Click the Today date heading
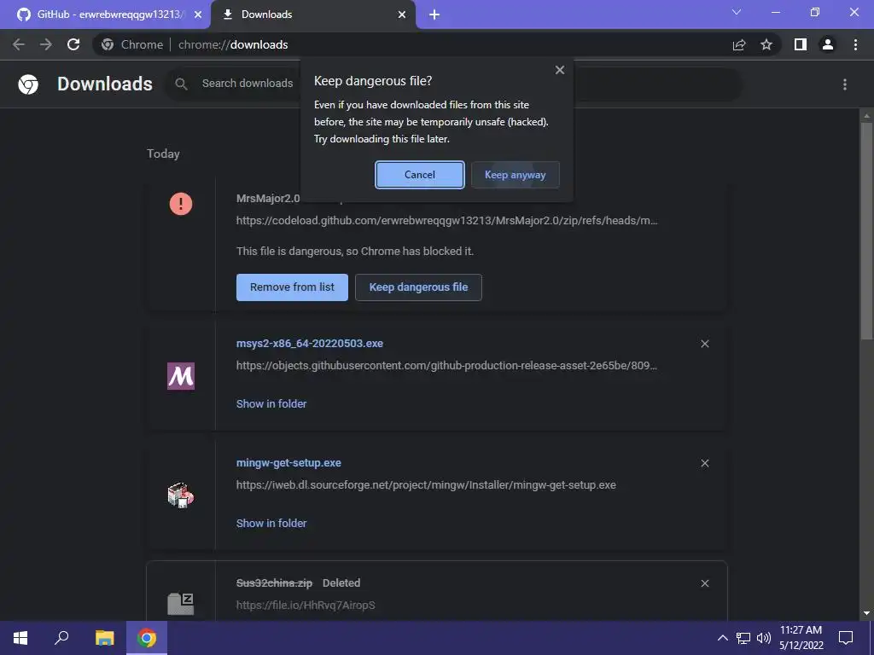 [x=163, y=154]
